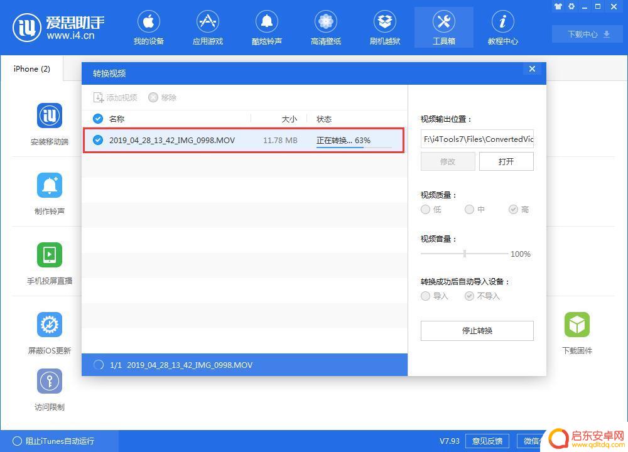Open the 下载中心 download center
628x452 pixels.
pyautogui.click(x=588, y=34)
